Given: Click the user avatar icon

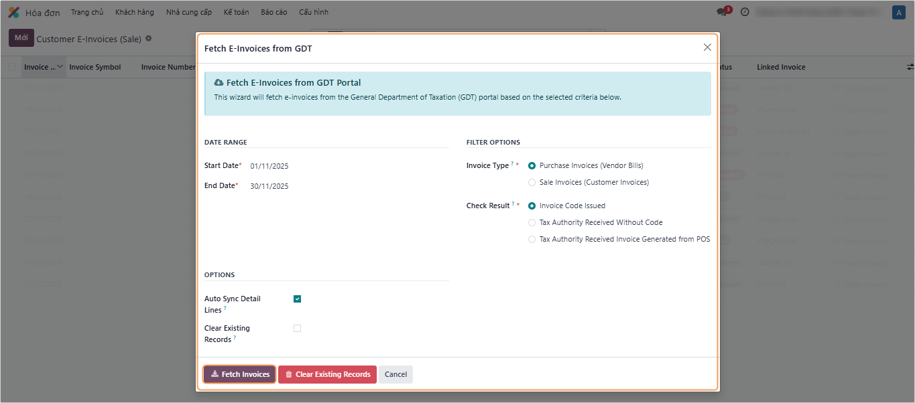Looking at the screenshot, I should pyautogui.click(x=898, y=12).
